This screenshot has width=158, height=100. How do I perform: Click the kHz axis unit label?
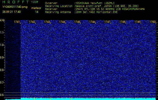tap(2, 20)
